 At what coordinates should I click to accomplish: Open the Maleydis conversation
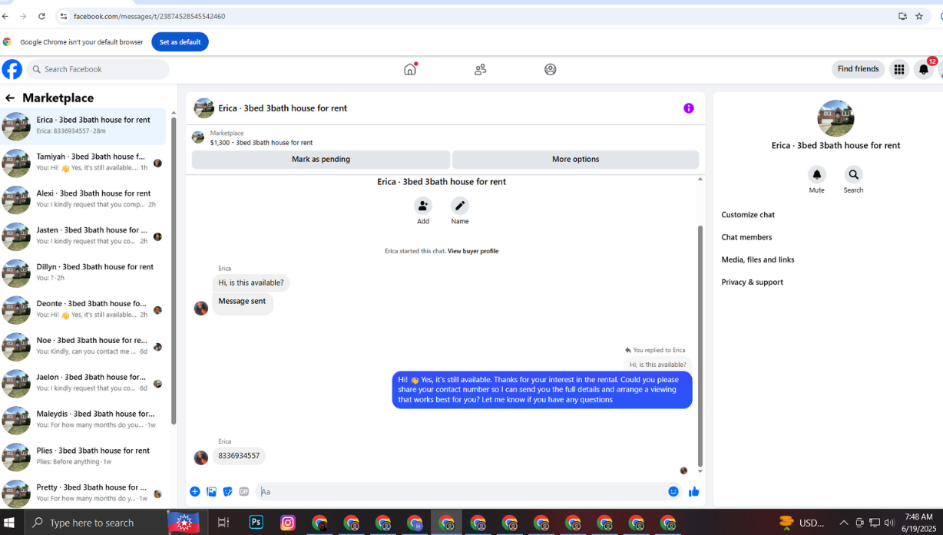pos(83,421)
